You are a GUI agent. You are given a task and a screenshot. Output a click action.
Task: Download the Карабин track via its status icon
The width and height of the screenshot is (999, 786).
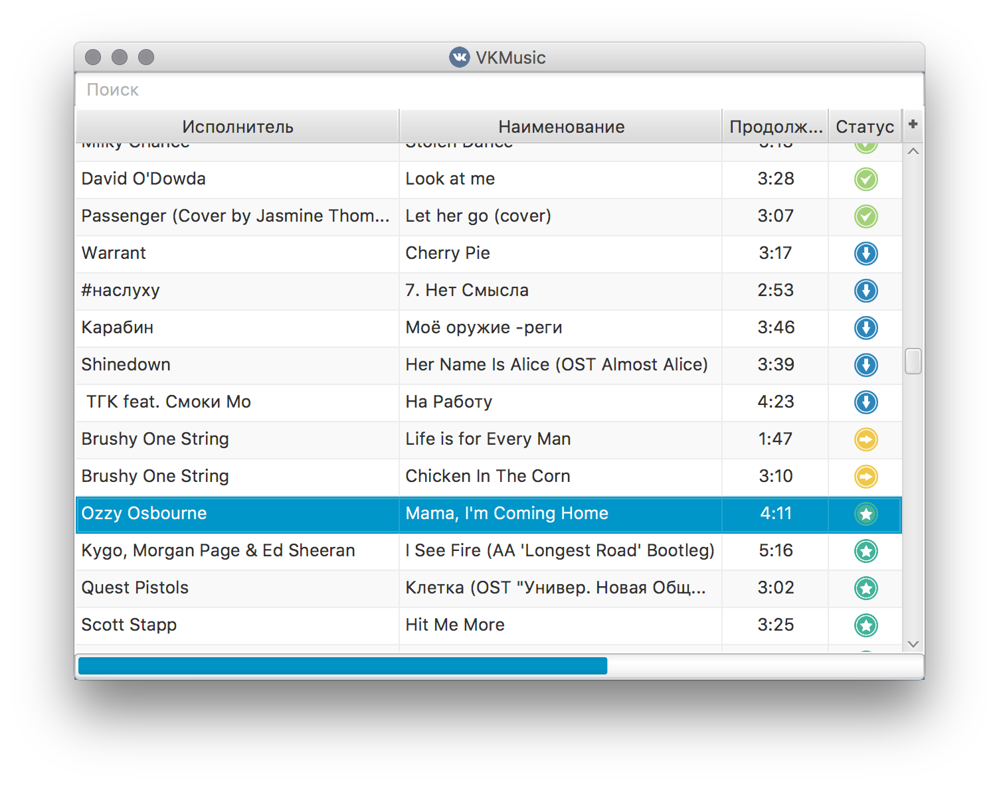pos(865,328)
